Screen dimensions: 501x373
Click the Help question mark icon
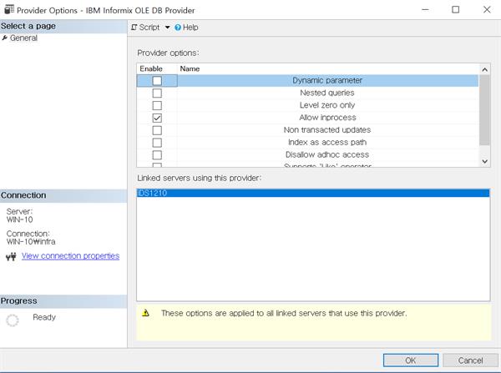[x=178, y=28]
